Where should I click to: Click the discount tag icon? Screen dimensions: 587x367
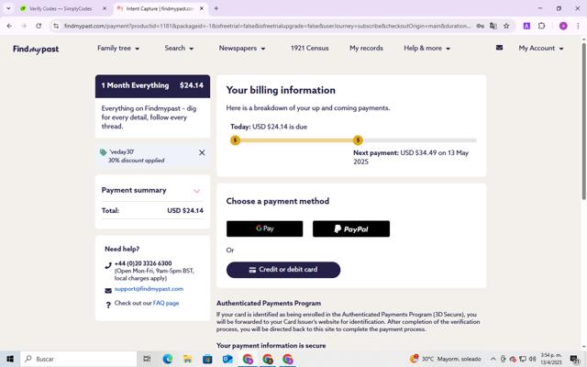tap(104, 152)
